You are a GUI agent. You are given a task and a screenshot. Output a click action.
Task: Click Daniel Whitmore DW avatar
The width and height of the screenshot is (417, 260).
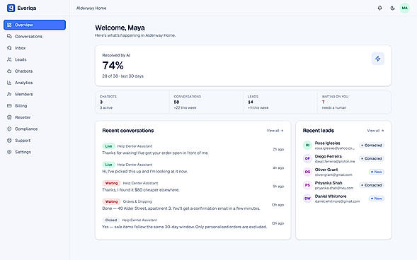pos(307,199)
